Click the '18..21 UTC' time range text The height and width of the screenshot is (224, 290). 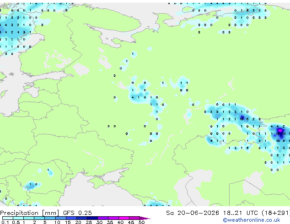[x=240, y=213]
